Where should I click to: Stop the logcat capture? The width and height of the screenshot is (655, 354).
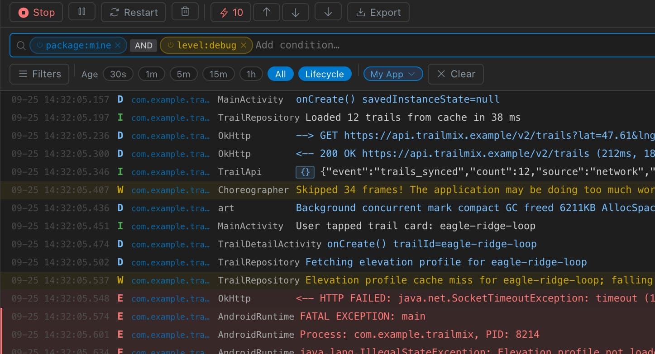(37, 13)
